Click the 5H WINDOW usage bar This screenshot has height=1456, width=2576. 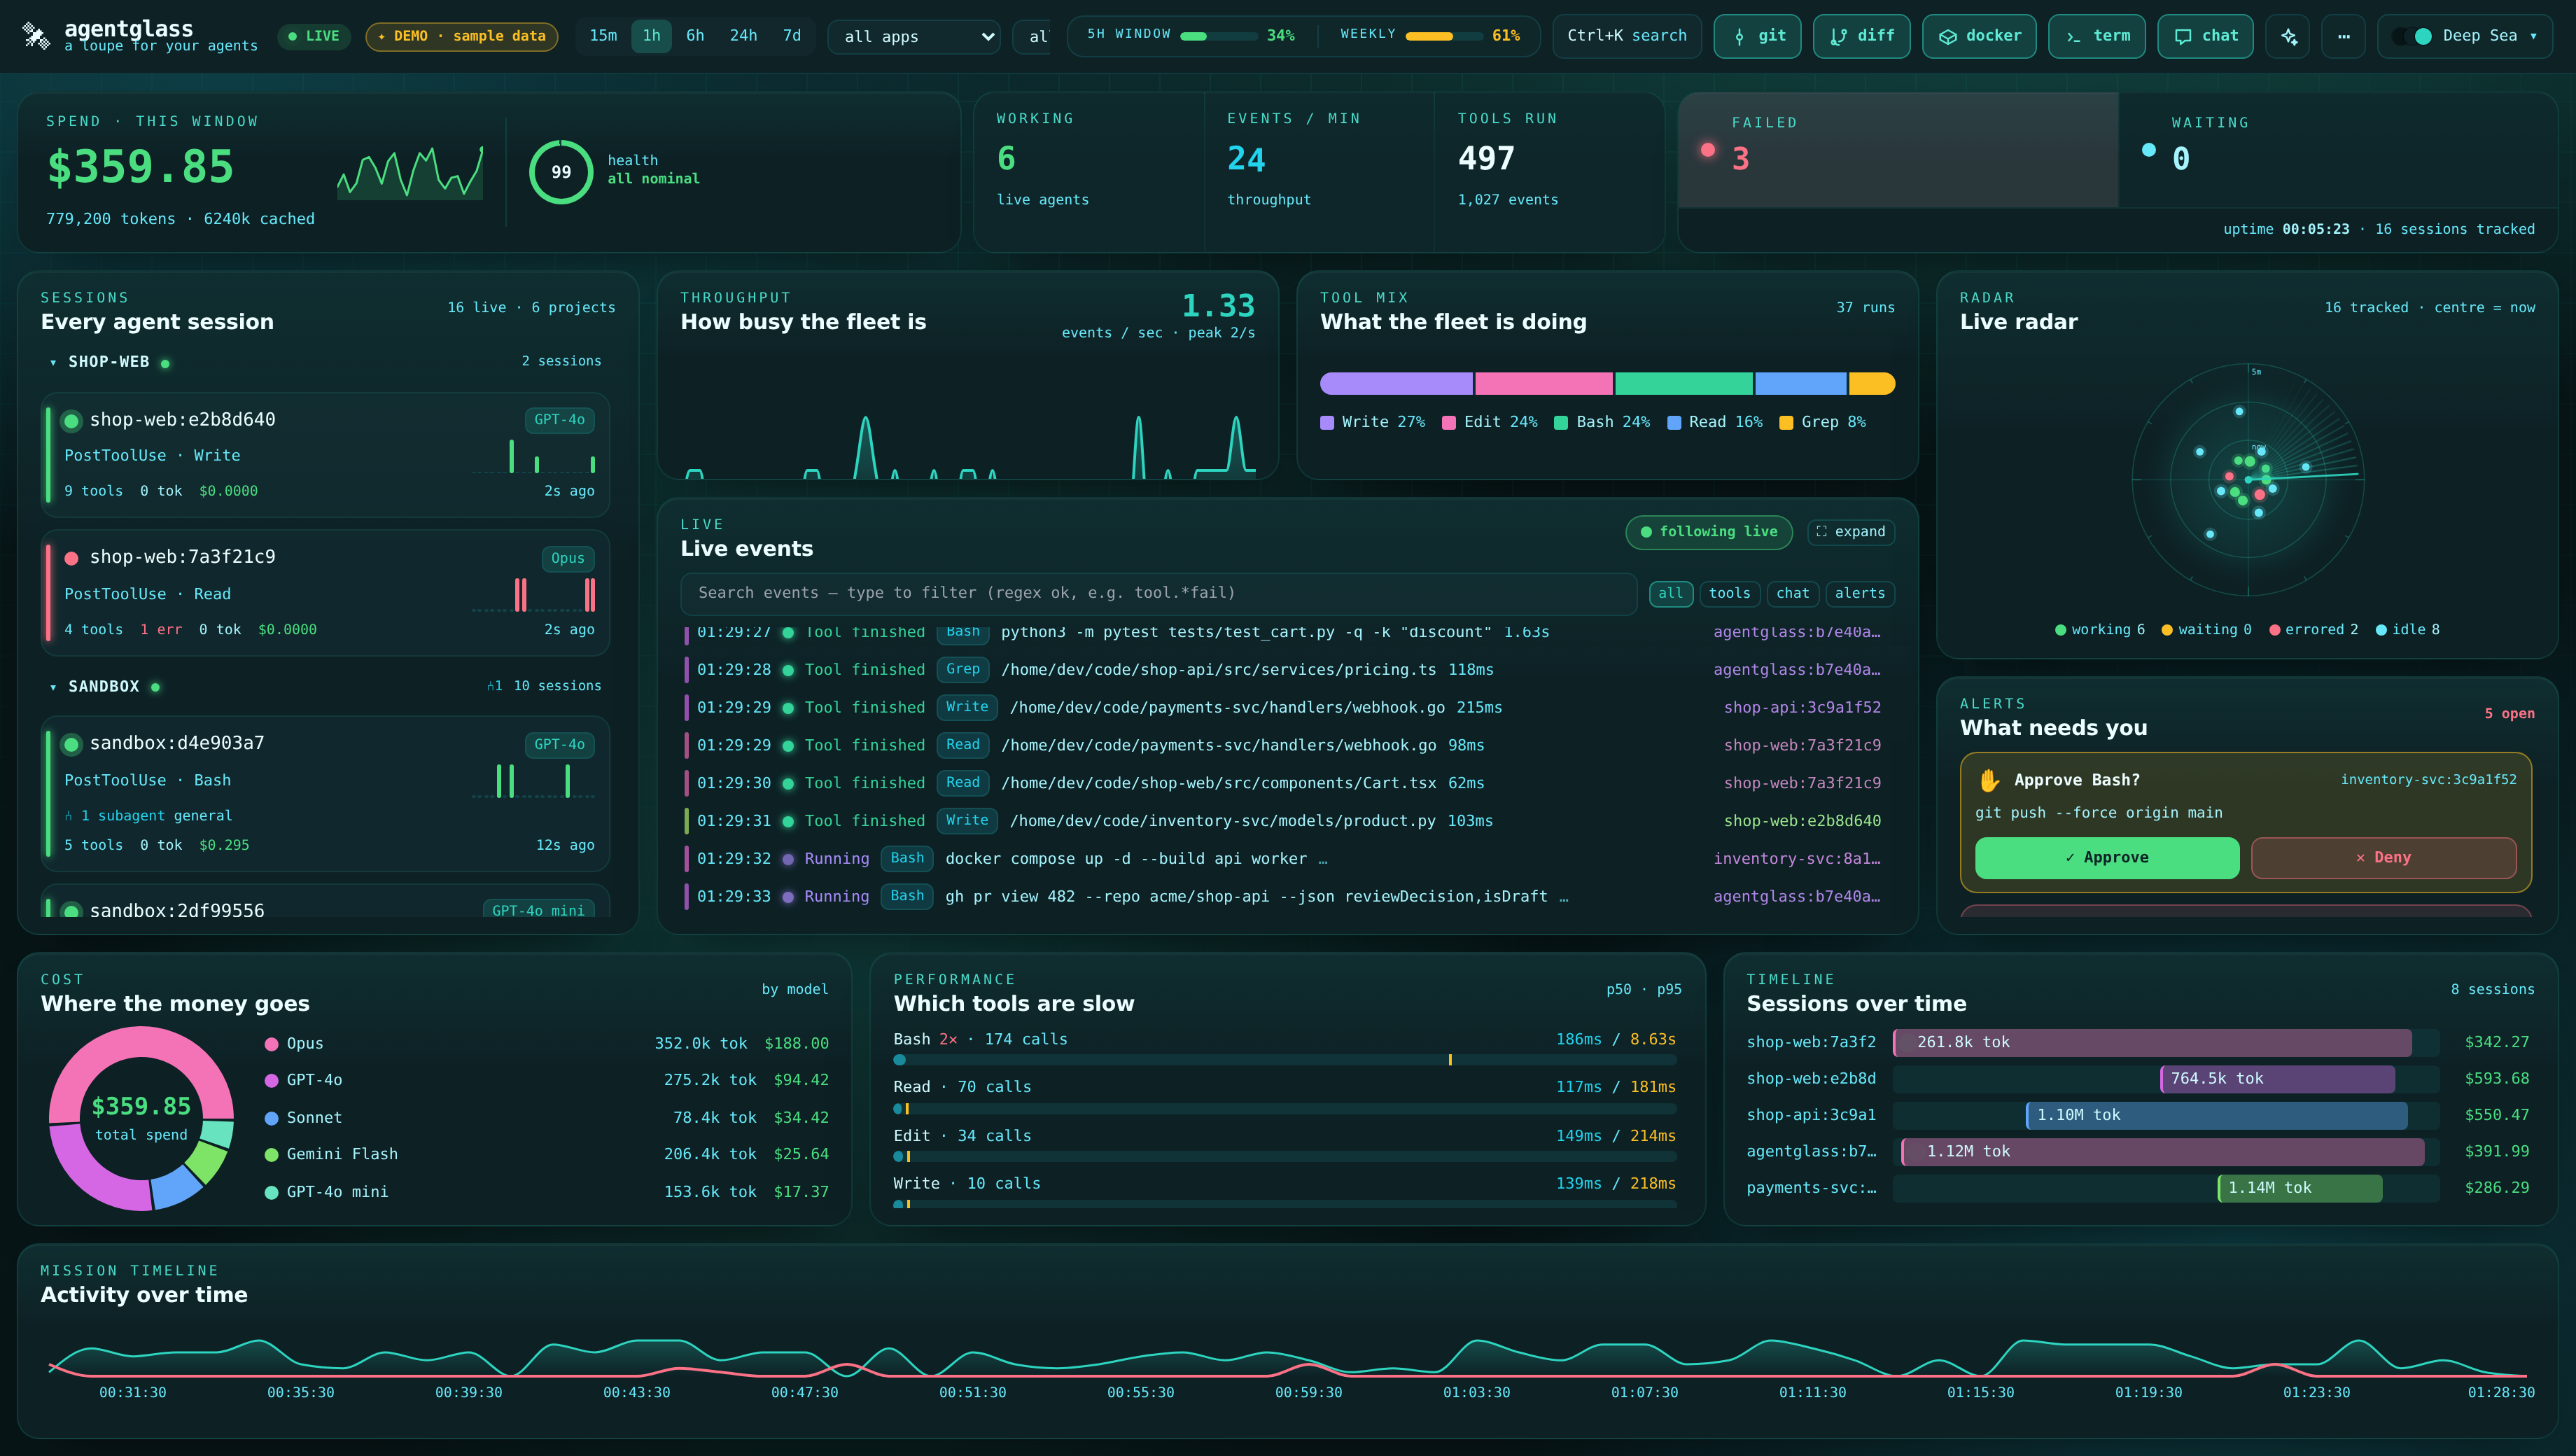[1218, 36]
